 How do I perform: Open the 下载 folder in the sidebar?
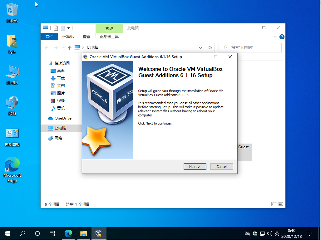[x=61, y=78]
